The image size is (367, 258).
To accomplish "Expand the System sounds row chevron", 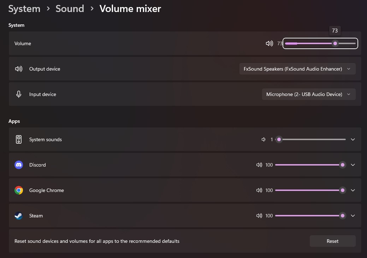I will 353,139.
